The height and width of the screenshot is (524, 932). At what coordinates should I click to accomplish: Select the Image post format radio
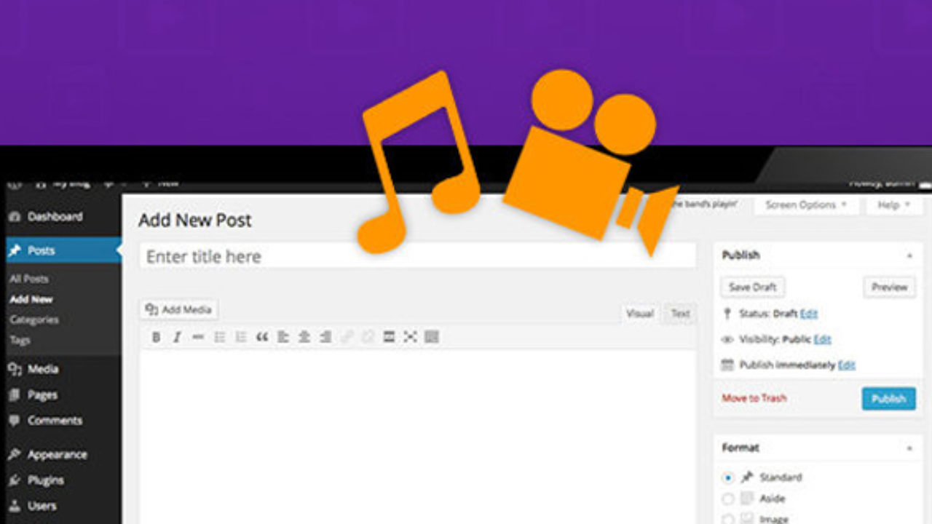pos(727,519)
